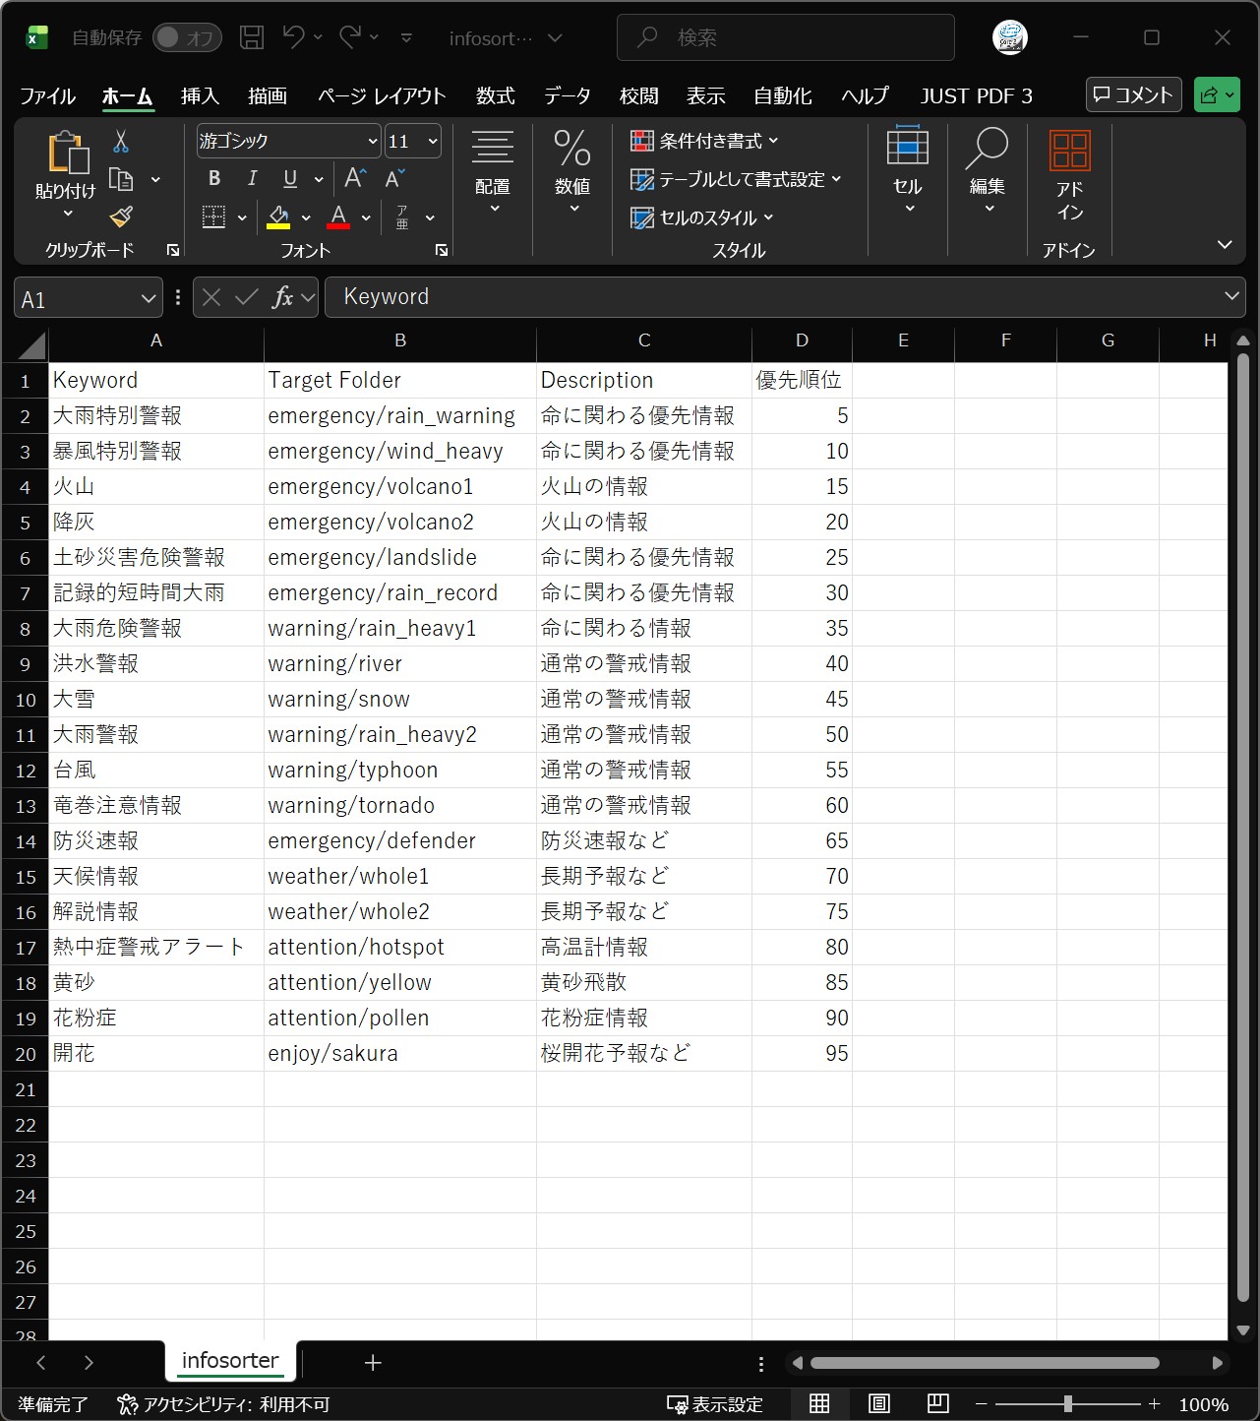This screenshot has height=1421, width=1260.
Task: Open the Quick Access Toolbar customize arrow
Action: pos(406,37)
